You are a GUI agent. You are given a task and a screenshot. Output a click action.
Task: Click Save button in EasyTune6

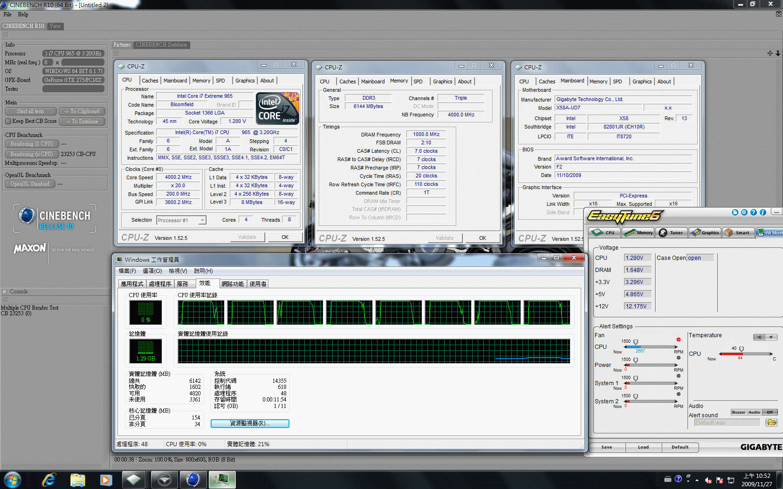tap(606, 447)
